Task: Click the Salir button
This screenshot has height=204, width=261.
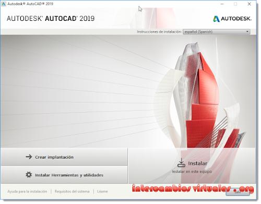Action: tap(238, 192)
